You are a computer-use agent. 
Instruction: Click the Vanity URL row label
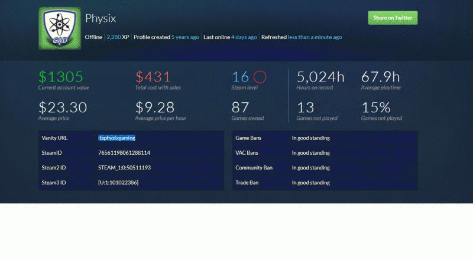[54, 138]
